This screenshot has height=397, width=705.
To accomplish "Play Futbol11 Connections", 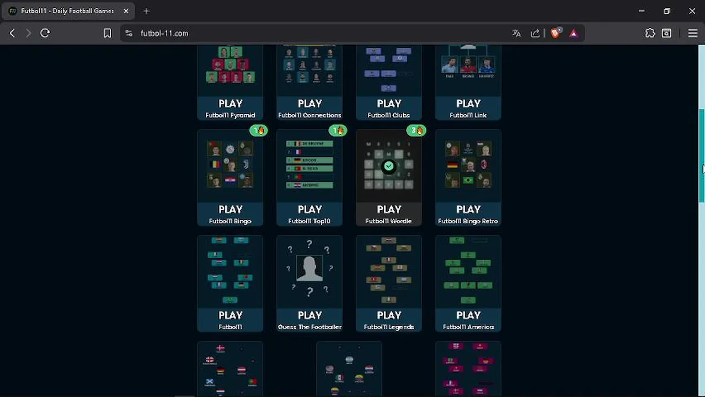I will [309, 103].
